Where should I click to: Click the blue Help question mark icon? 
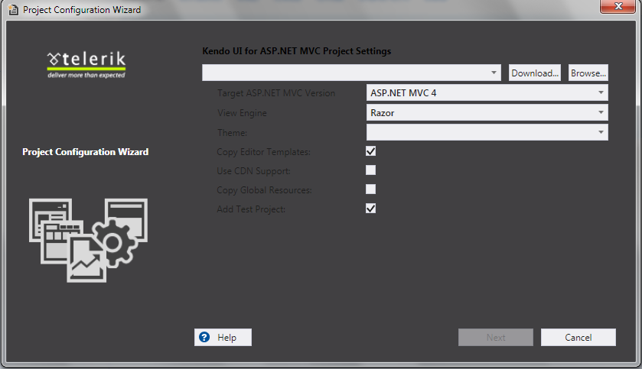pyautogui.click(x=204, y=337)
